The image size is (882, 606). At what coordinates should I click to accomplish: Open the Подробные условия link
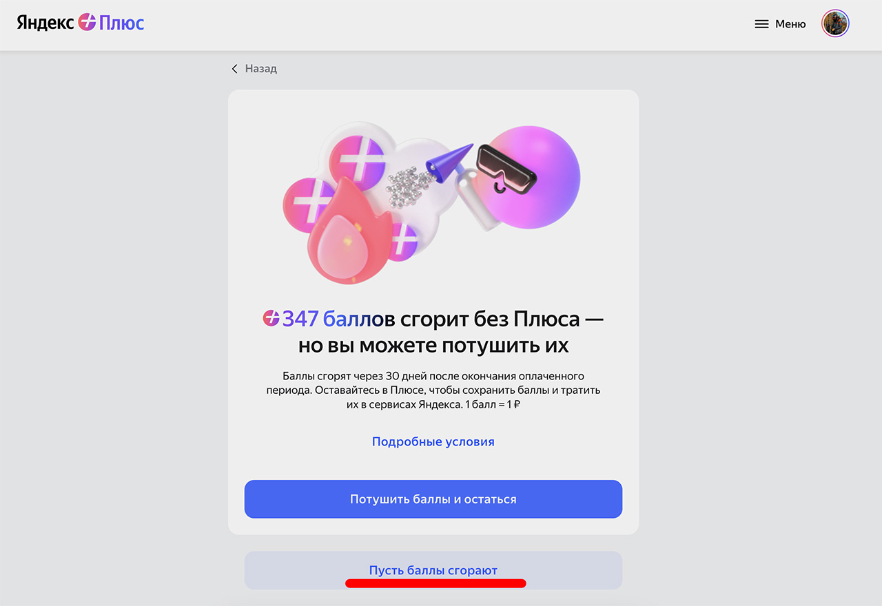point(433,441)
